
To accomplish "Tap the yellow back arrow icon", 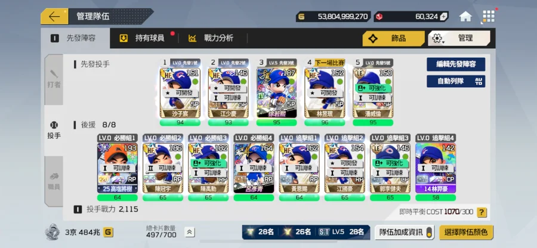I will click(54, 17).
